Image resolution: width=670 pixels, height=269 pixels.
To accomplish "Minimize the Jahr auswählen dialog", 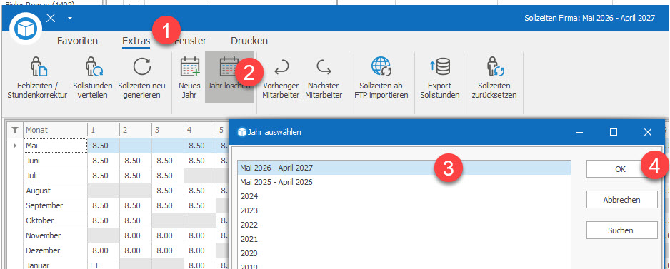I will (580, 133).
